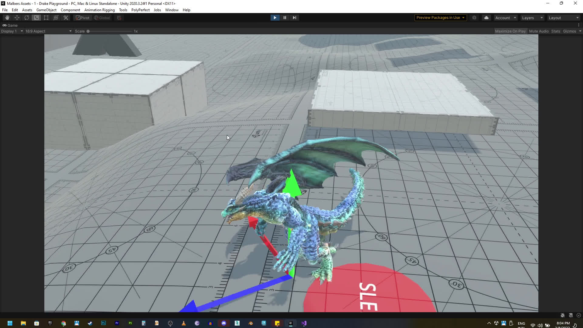Select the Rotate tool
The image size is (583, 328).
27,18
